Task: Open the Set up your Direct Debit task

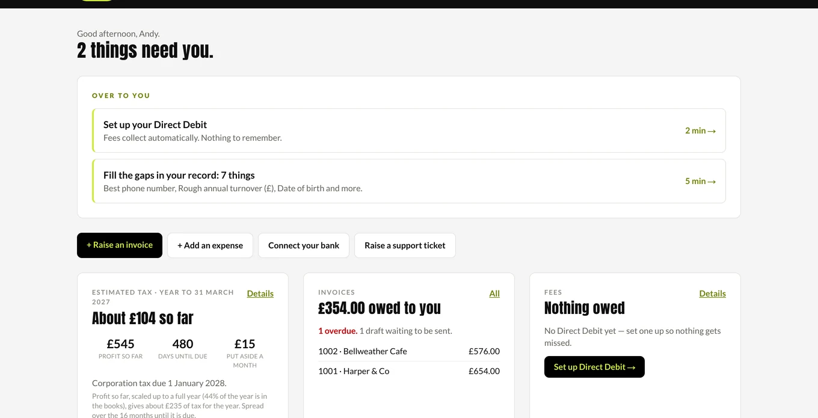Action: click(409, 131)
